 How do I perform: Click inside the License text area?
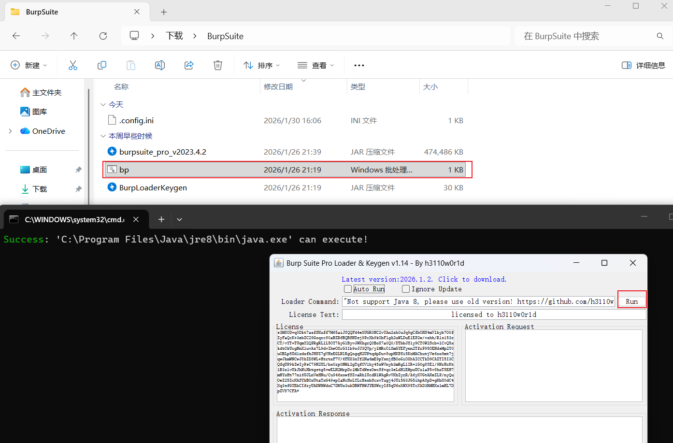click(x=365, y=366)
